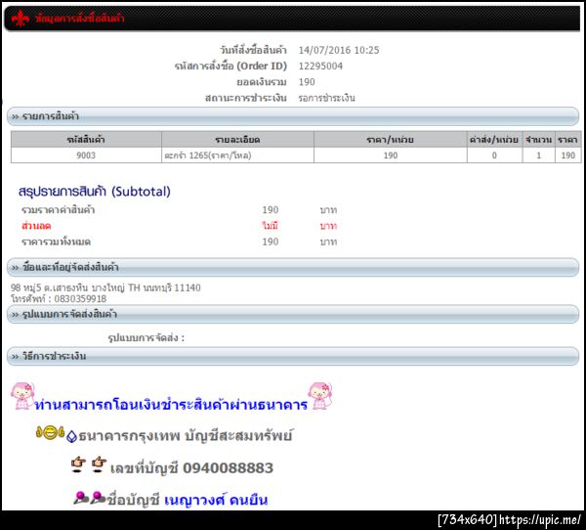Image resolution: width=586 pixels, height=530 pixels.
Task: Click the รูปแบบการจัดส่ง : label
Action: [146, 338]
